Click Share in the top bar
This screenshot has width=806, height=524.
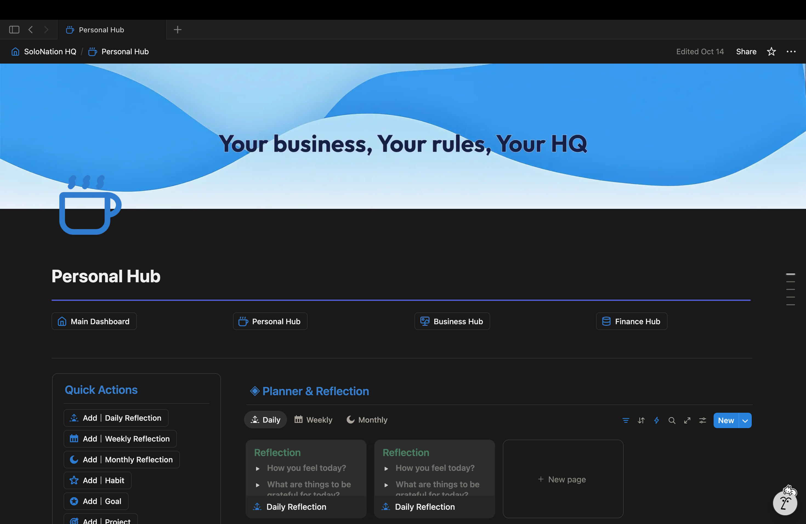(x=746, y=52)
